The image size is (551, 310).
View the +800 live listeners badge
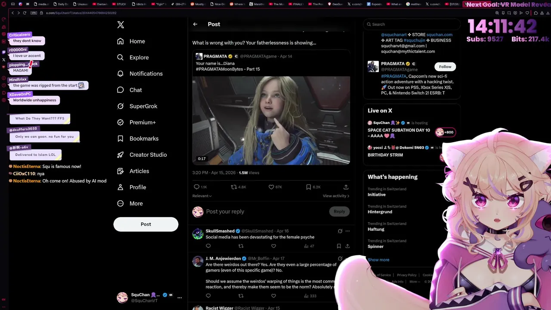click(x=445, y=132)
